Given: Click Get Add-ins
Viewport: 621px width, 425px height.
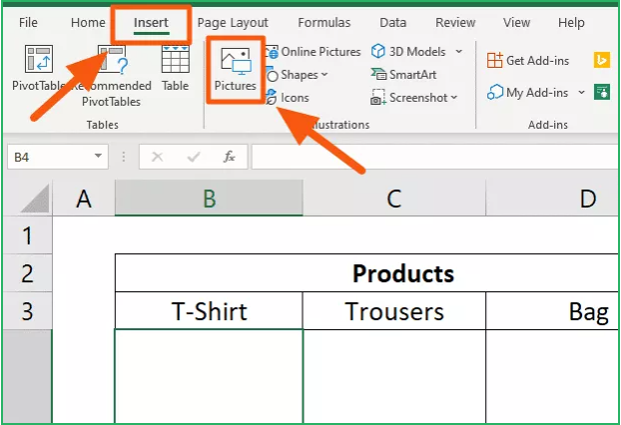Looking at the screenshot, I should [528, 60].
